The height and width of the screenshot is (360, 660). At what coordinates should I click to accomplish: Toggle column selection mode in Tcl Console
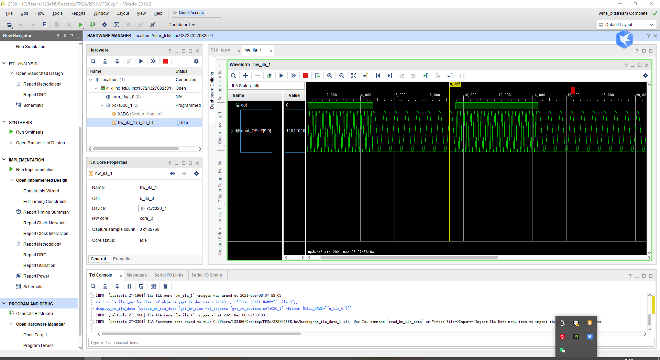click(153, 286)
